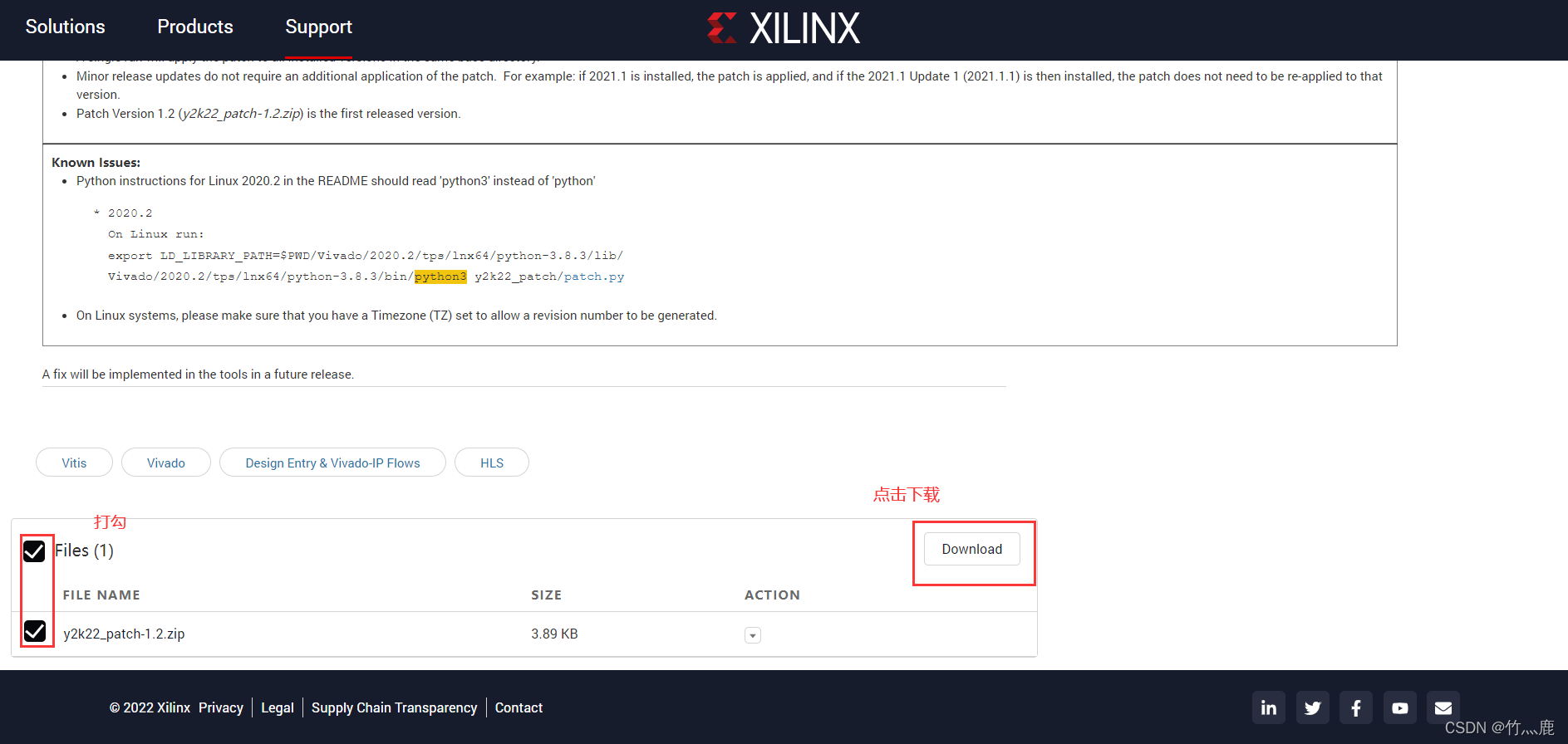This screenshot has width=1568, height=744.
Task: Click the email envelope icon
Action: point(1443,707)
